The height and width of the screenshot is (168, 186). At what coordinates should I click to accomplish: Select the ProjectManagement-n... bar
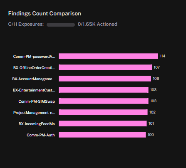click(103, 112)
